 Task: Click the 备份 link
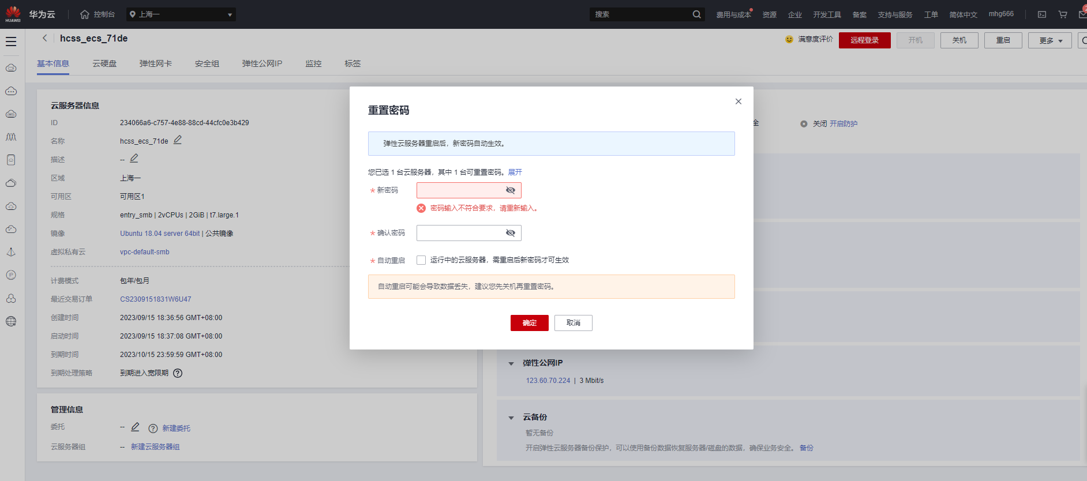[807, 448]
